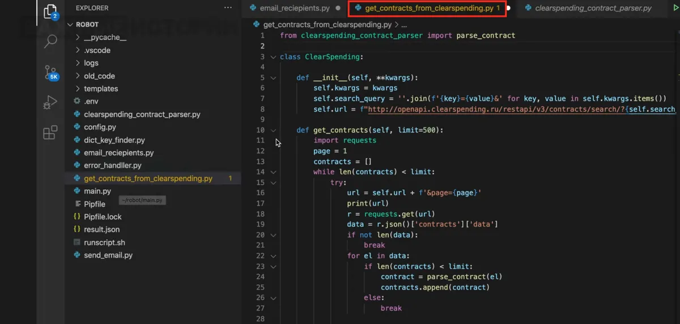Click Python icon on email_reciepients.py tab
The width and height of the screenshot is (680, 324).
coord(253,8)
